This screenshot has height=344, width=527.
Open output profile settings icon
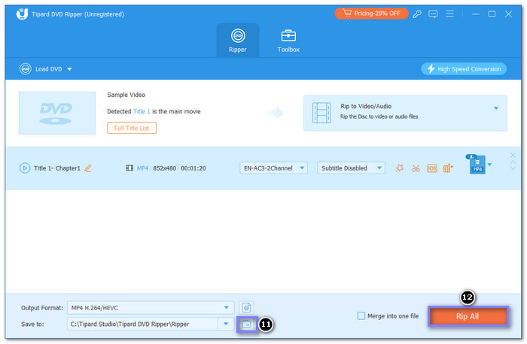(246, 307)
